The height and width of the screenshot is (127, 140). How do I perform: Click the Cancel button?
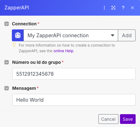click(108, 119)
